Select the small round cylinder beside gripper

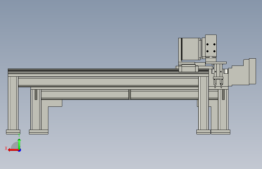(226, 71)
